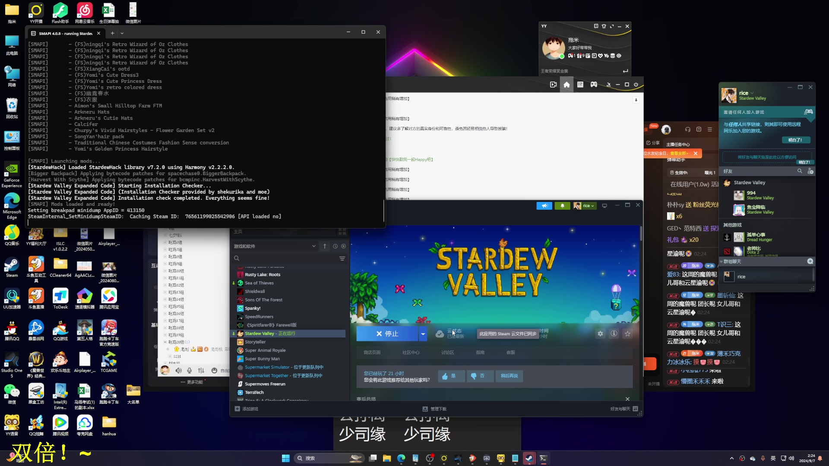Open 商店页面 tab for Stardew Valley

(x=372, y=353)
